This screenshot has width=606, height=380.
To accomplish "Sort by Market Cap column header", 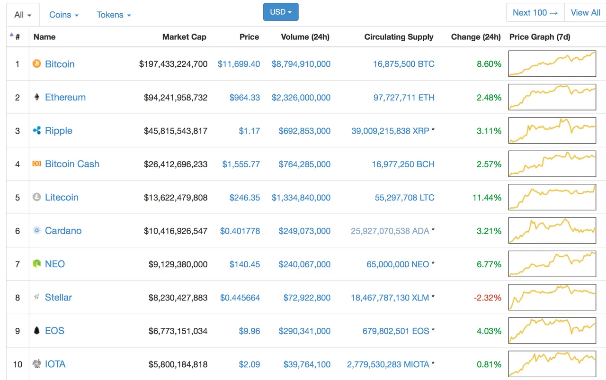I will tap(184, 37).
